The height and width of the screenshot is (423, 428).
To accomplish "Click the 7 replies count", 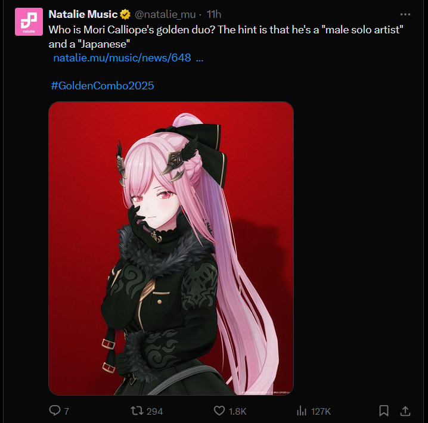I will pyautogui.click(x=67, y=411).
